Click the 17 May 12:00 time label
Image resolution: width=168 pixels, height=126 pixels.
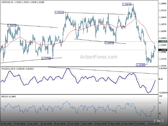tap(113, 123)
